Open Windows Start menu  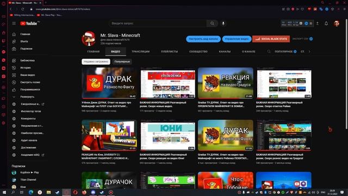point(4,192)
